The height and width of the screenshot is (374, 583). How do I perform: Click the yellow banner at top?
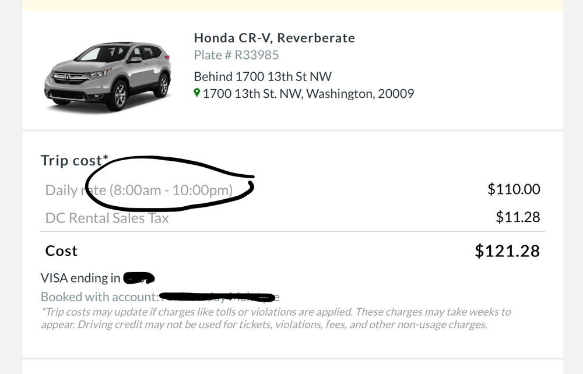pyautogui.click(x=291, y=5)
